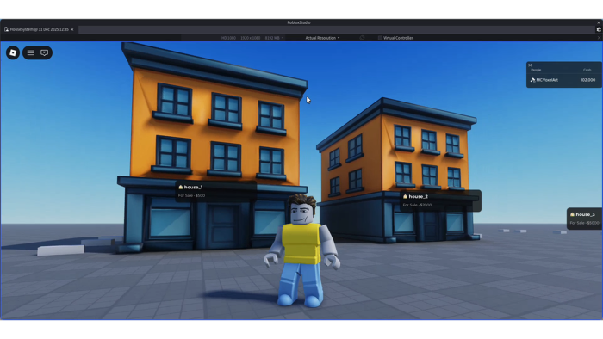Image resolution: width=603 pixels, height=339 pixels.
Task: Click the house_1 label
Action: 193,187
